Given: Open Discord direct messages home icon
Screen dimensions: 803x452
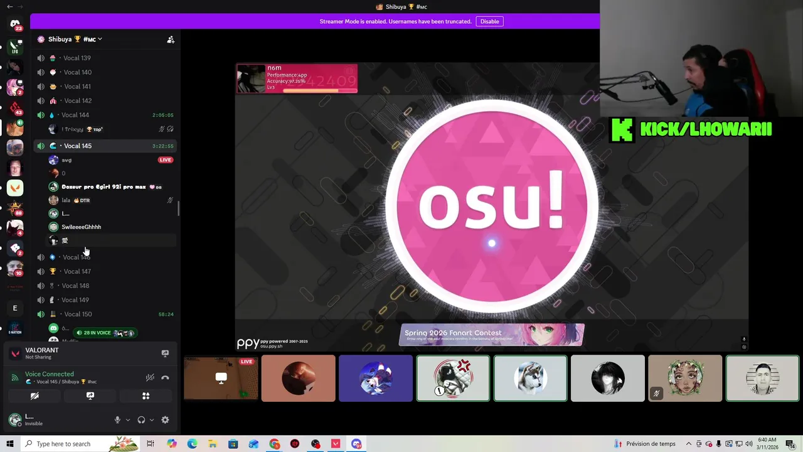Looking at the screenshot, I should [15, 24].
